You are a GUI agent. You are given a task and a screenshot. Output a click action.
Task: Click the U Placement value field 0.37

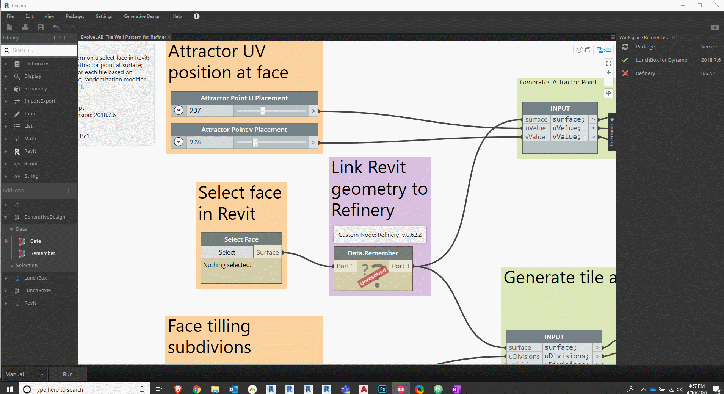[210, 110]
